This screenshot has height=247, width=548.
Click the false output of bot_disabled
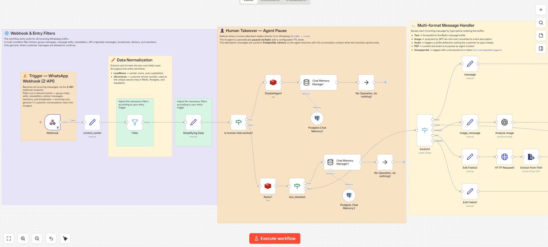(305, 189)
